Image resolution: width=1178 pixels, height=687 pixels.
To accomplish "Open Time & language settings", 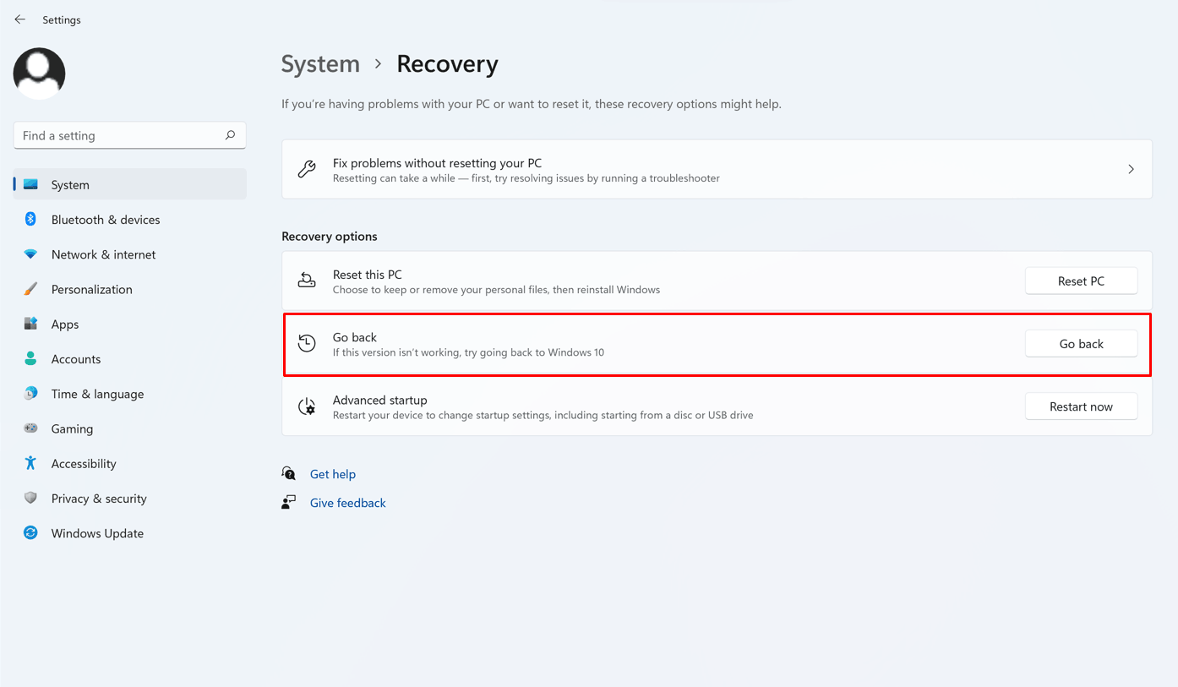I will [x=130, y=394].
